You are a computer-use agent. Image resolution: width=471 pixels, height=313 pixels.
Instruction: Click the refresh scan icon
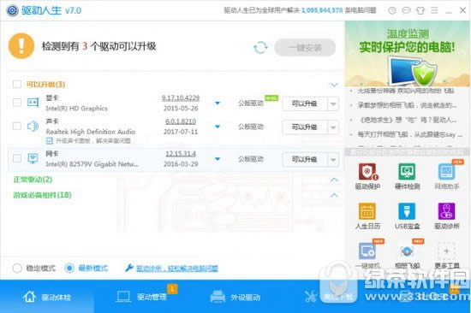(260, 47)
